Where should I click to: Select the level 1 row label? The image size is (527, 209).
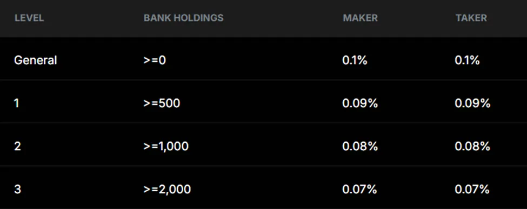tap(17, 103)
